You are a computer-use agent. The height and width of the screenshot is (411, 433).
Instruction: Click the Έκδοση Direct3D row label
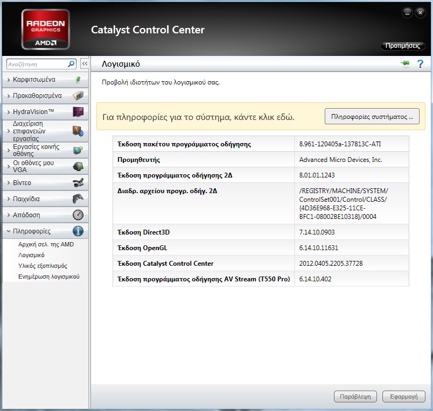click(x=143, y=232)
